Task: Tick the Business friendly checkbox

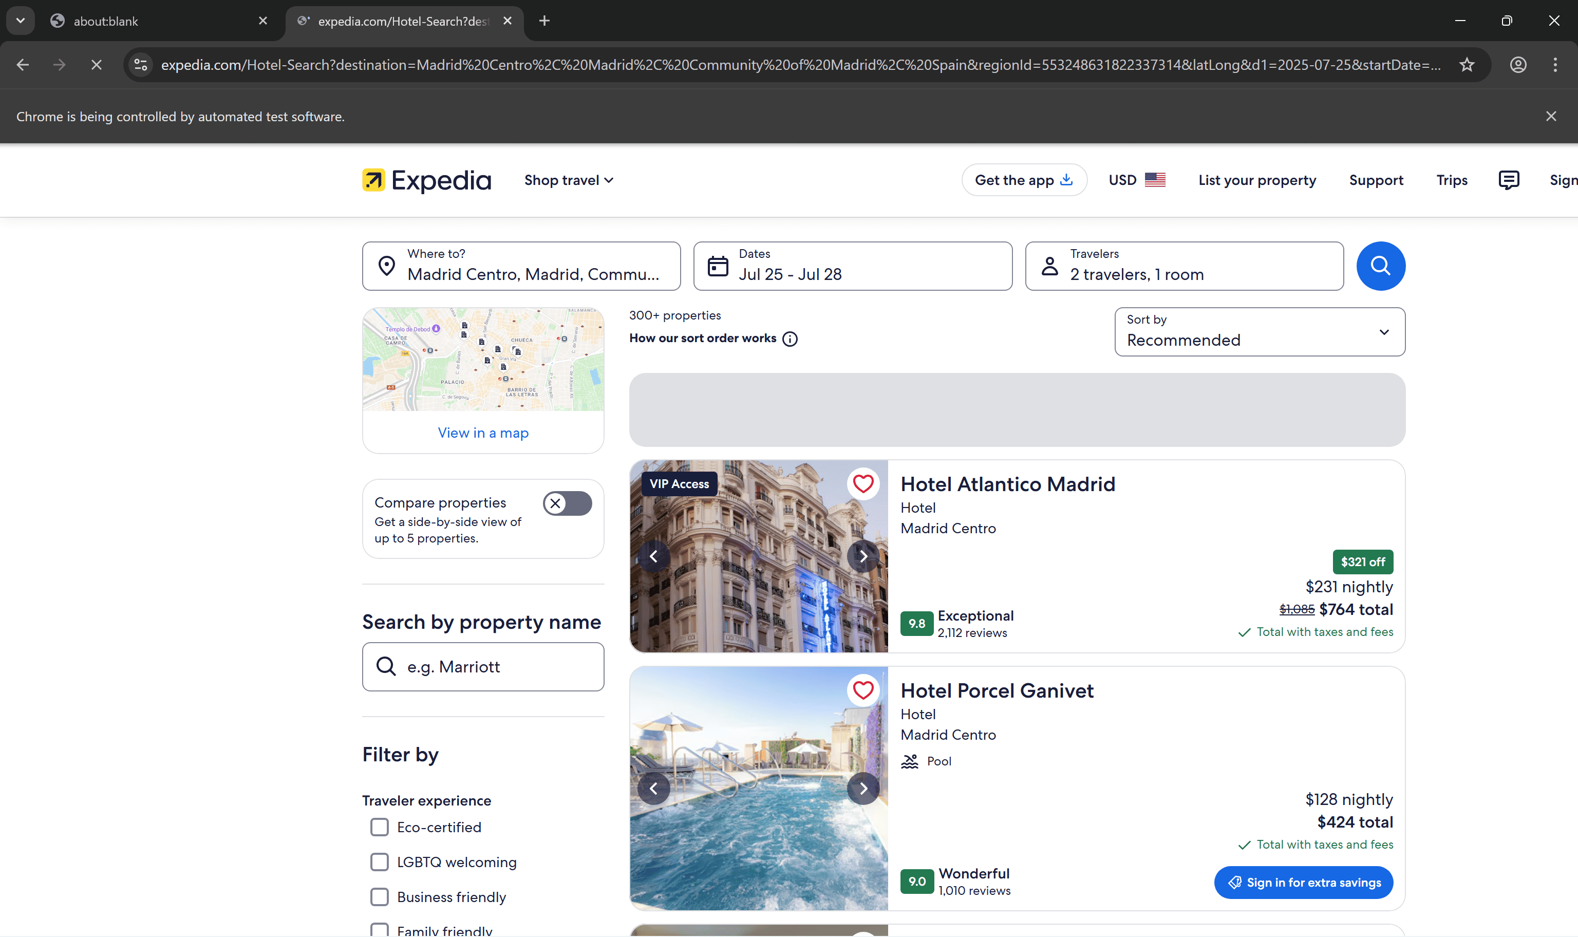Action: (380, 897)
